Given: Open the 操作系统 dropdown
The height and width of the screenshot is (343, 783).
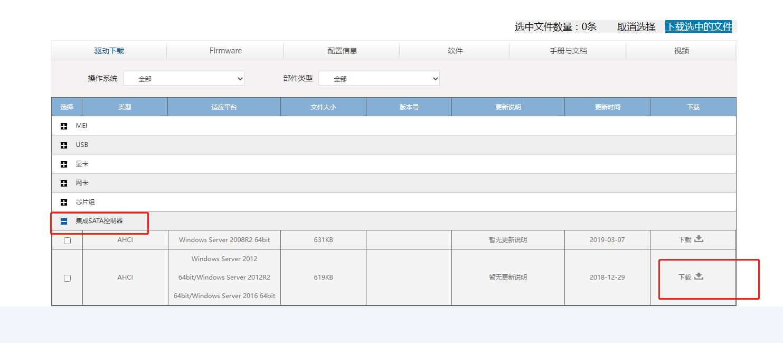Looking at the screenshot, I should (x=184, y=79).
